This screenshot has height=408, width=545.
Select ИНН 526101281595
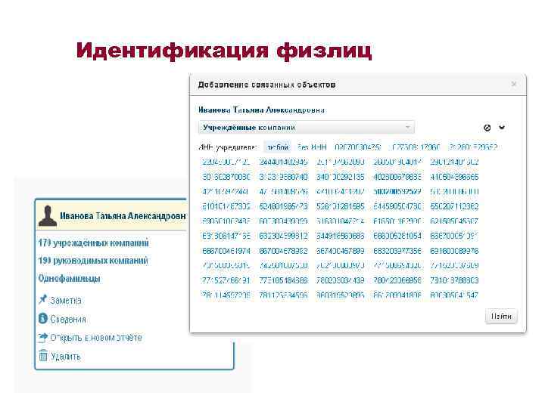[341, 206]
